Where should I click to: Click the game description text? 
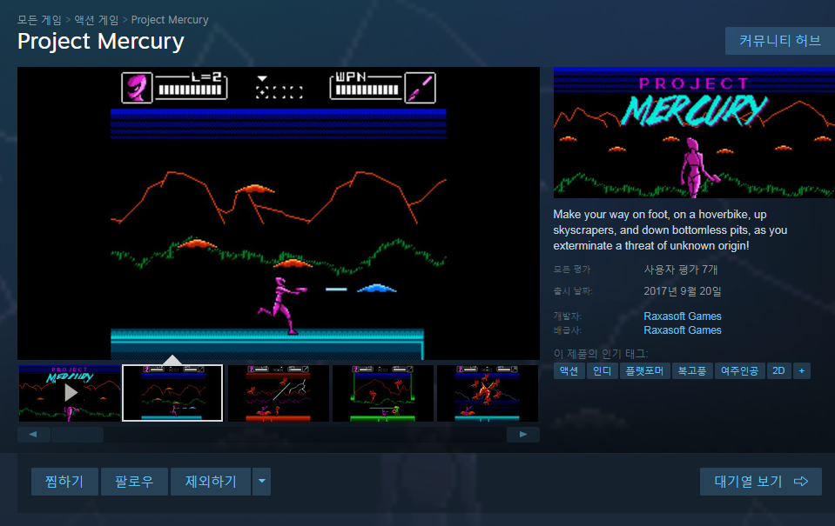670,230
